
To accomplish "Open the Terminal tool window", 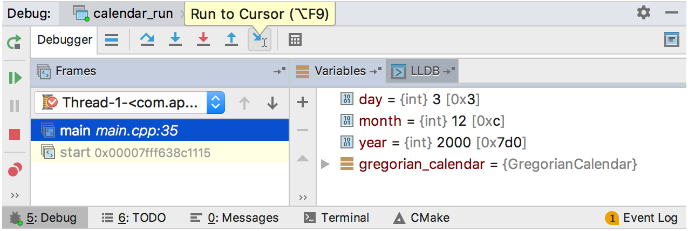I will [x=337, y=218].
